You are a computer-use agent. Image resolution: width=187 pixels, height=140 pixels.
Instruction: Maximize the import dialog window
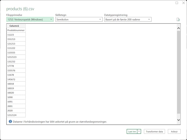177,3
